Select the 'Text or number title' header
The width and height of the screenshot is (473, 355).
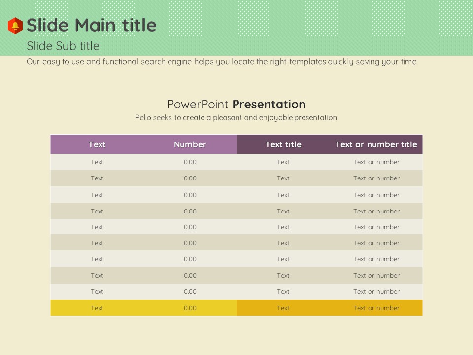pos(376,144)
